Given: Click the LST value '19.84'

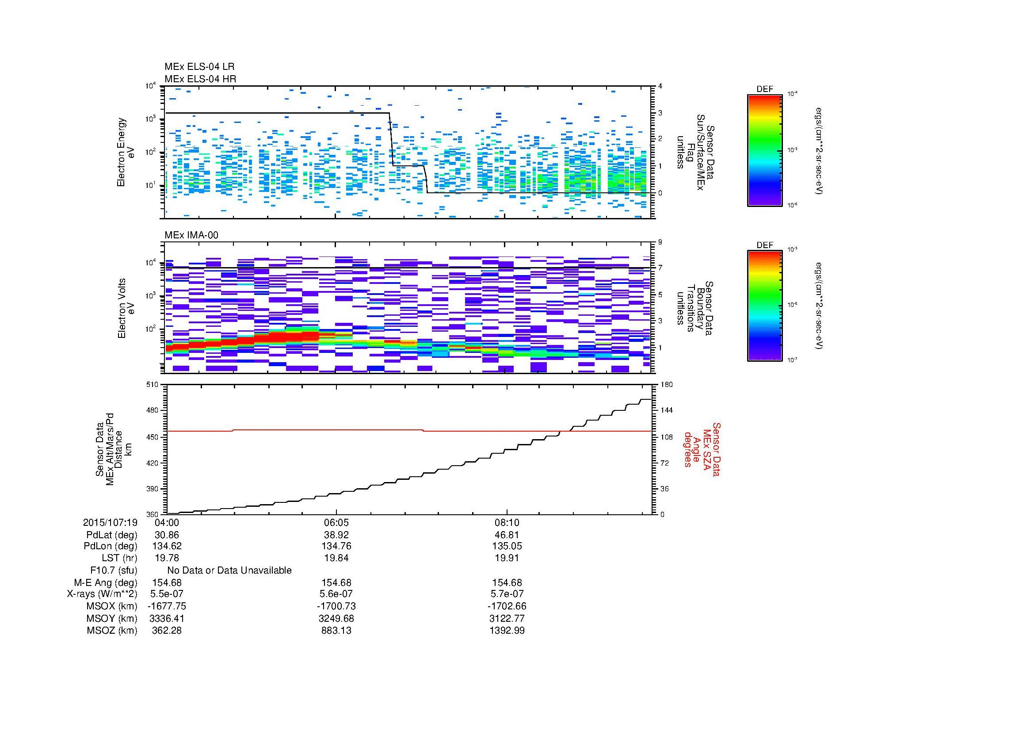Looking at the screenshot, I should pos(336,559).
